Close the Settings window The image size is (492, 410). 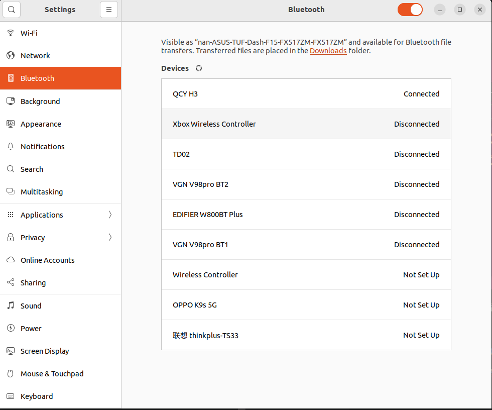point(480,10)
